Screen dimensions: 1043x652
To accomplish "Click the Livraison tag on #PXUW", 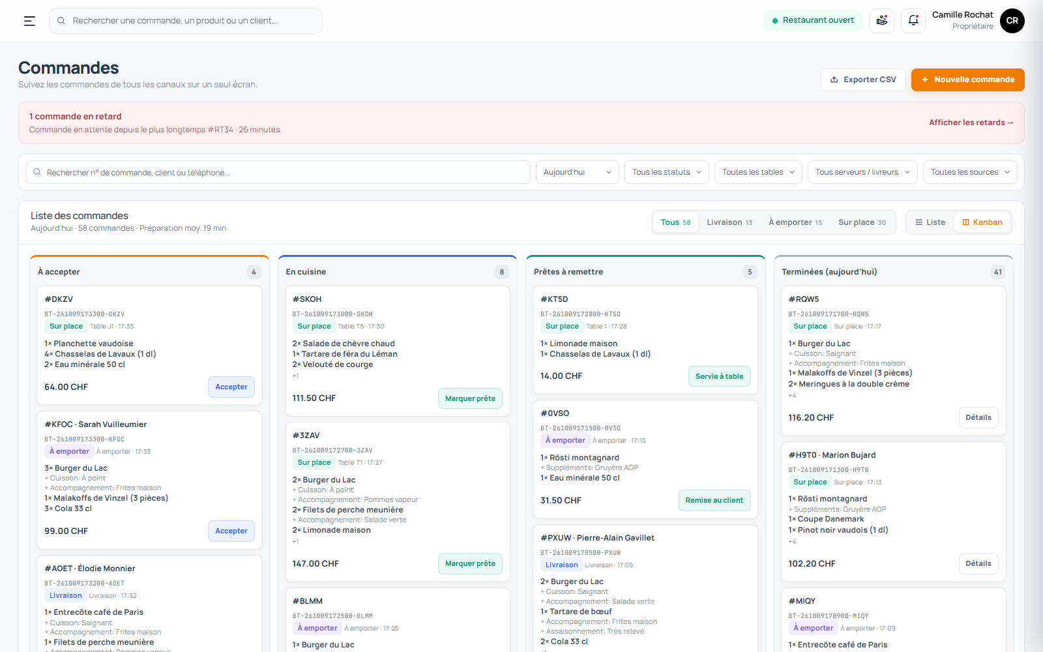I will coord(562,565).
